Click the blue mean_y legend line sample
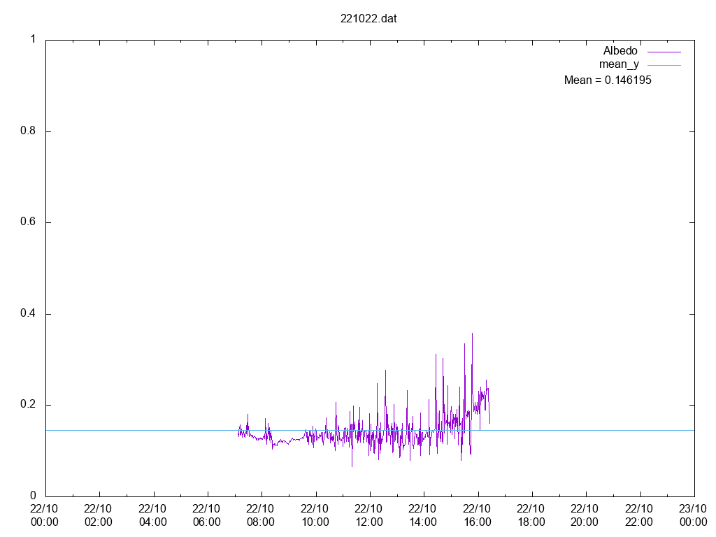The image size is (716, 537). tap(664, 65)
